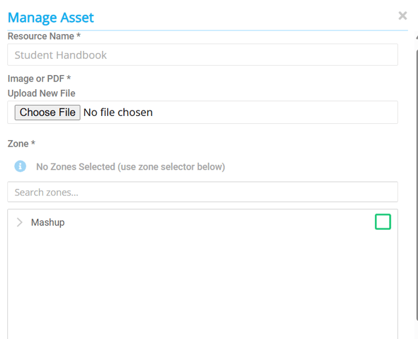Click the "No file chosen" text
Image resolution: width=418 pixels, height=339 pixels.
coord(118,113)
